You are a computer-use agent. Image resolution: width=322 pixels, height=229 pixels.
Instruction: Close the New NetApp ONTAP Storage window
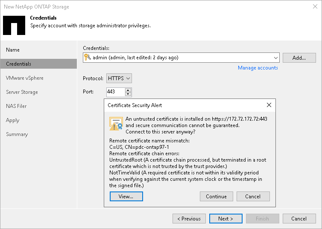point(315,6)
